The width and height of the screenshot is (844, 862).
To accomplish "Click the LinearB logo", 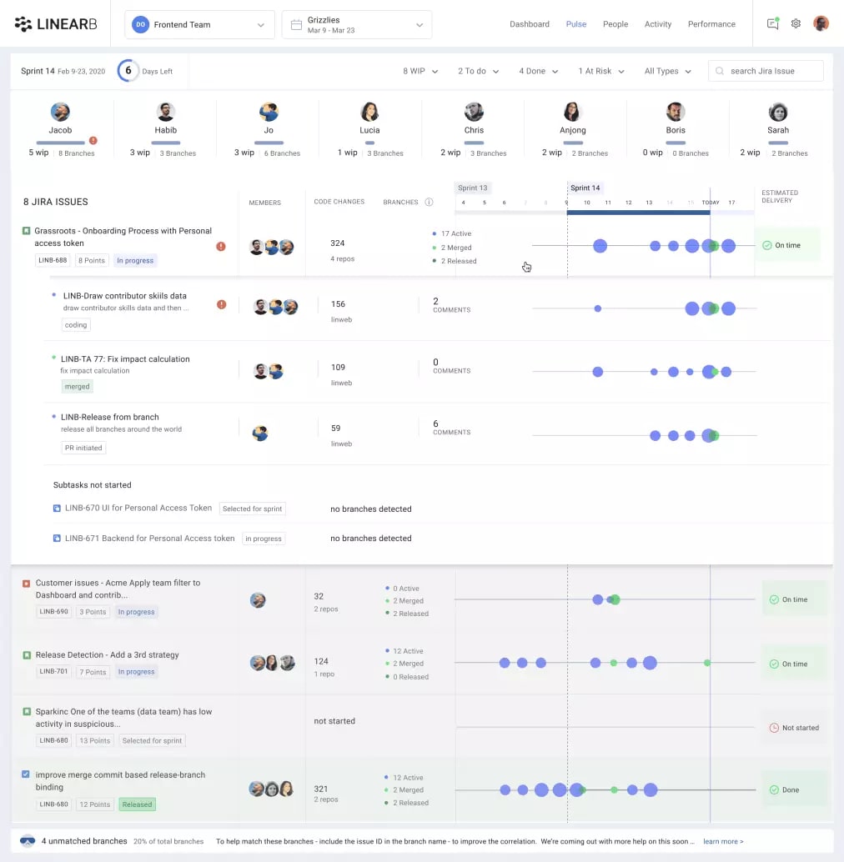I will pyautogui.click(x=56, y=24).
